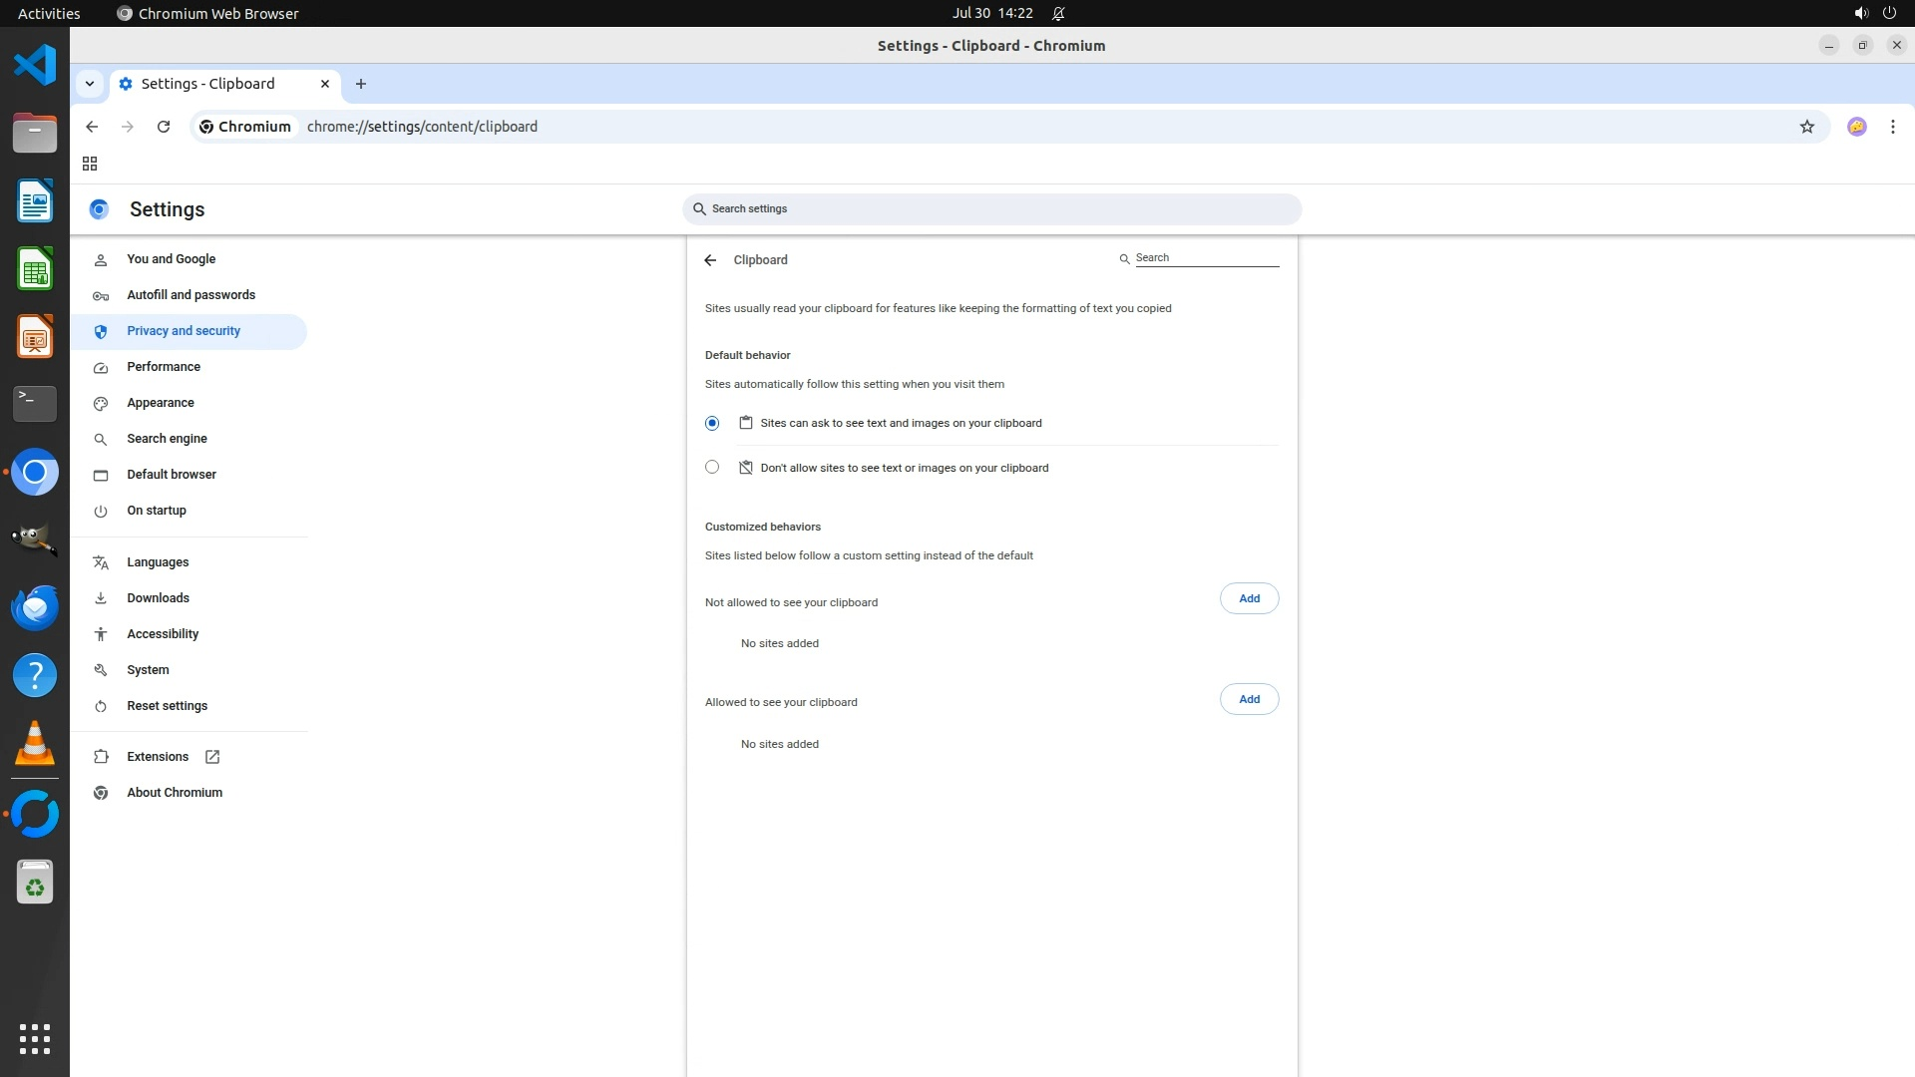Add a site to Allowed clipboard list
The height and width of the screenshot is (1077, 1915).
click(1249, 699)
